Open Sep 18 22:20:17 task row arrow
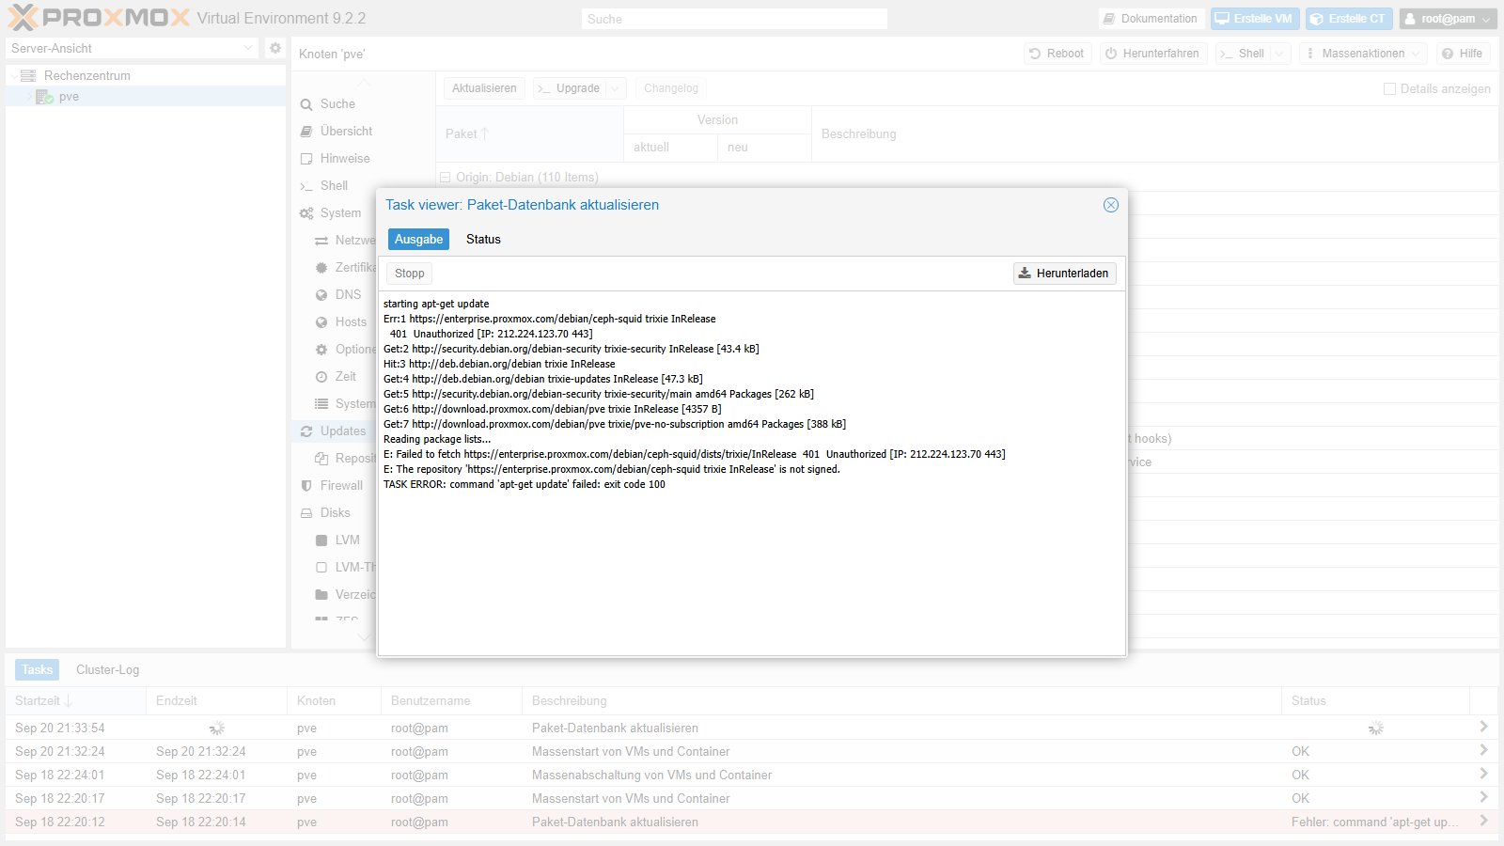Image resolution: width=1504 pixels, height=846 pixels. 1483,797
